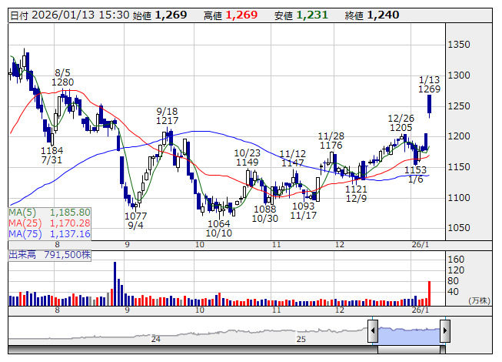Click the 24 year marker in overview
The height and width of the screenshot is (362, 502).
[x=156, y=339]
